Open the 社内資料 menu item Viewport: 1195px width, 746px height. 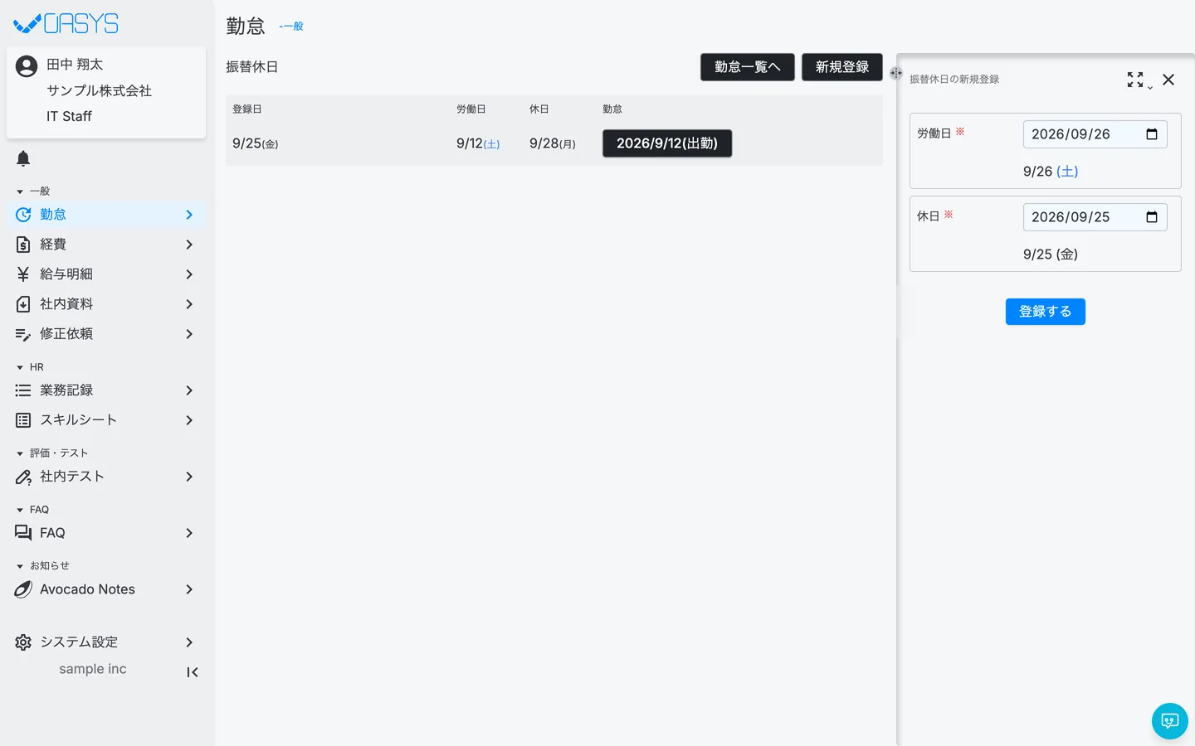[x=106, y=304]
